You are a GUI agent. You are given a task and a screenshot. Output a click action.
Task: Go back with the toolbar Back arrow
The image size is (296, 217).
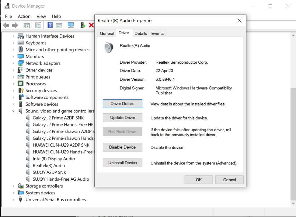pyautogui.click(x=6, y=25)
